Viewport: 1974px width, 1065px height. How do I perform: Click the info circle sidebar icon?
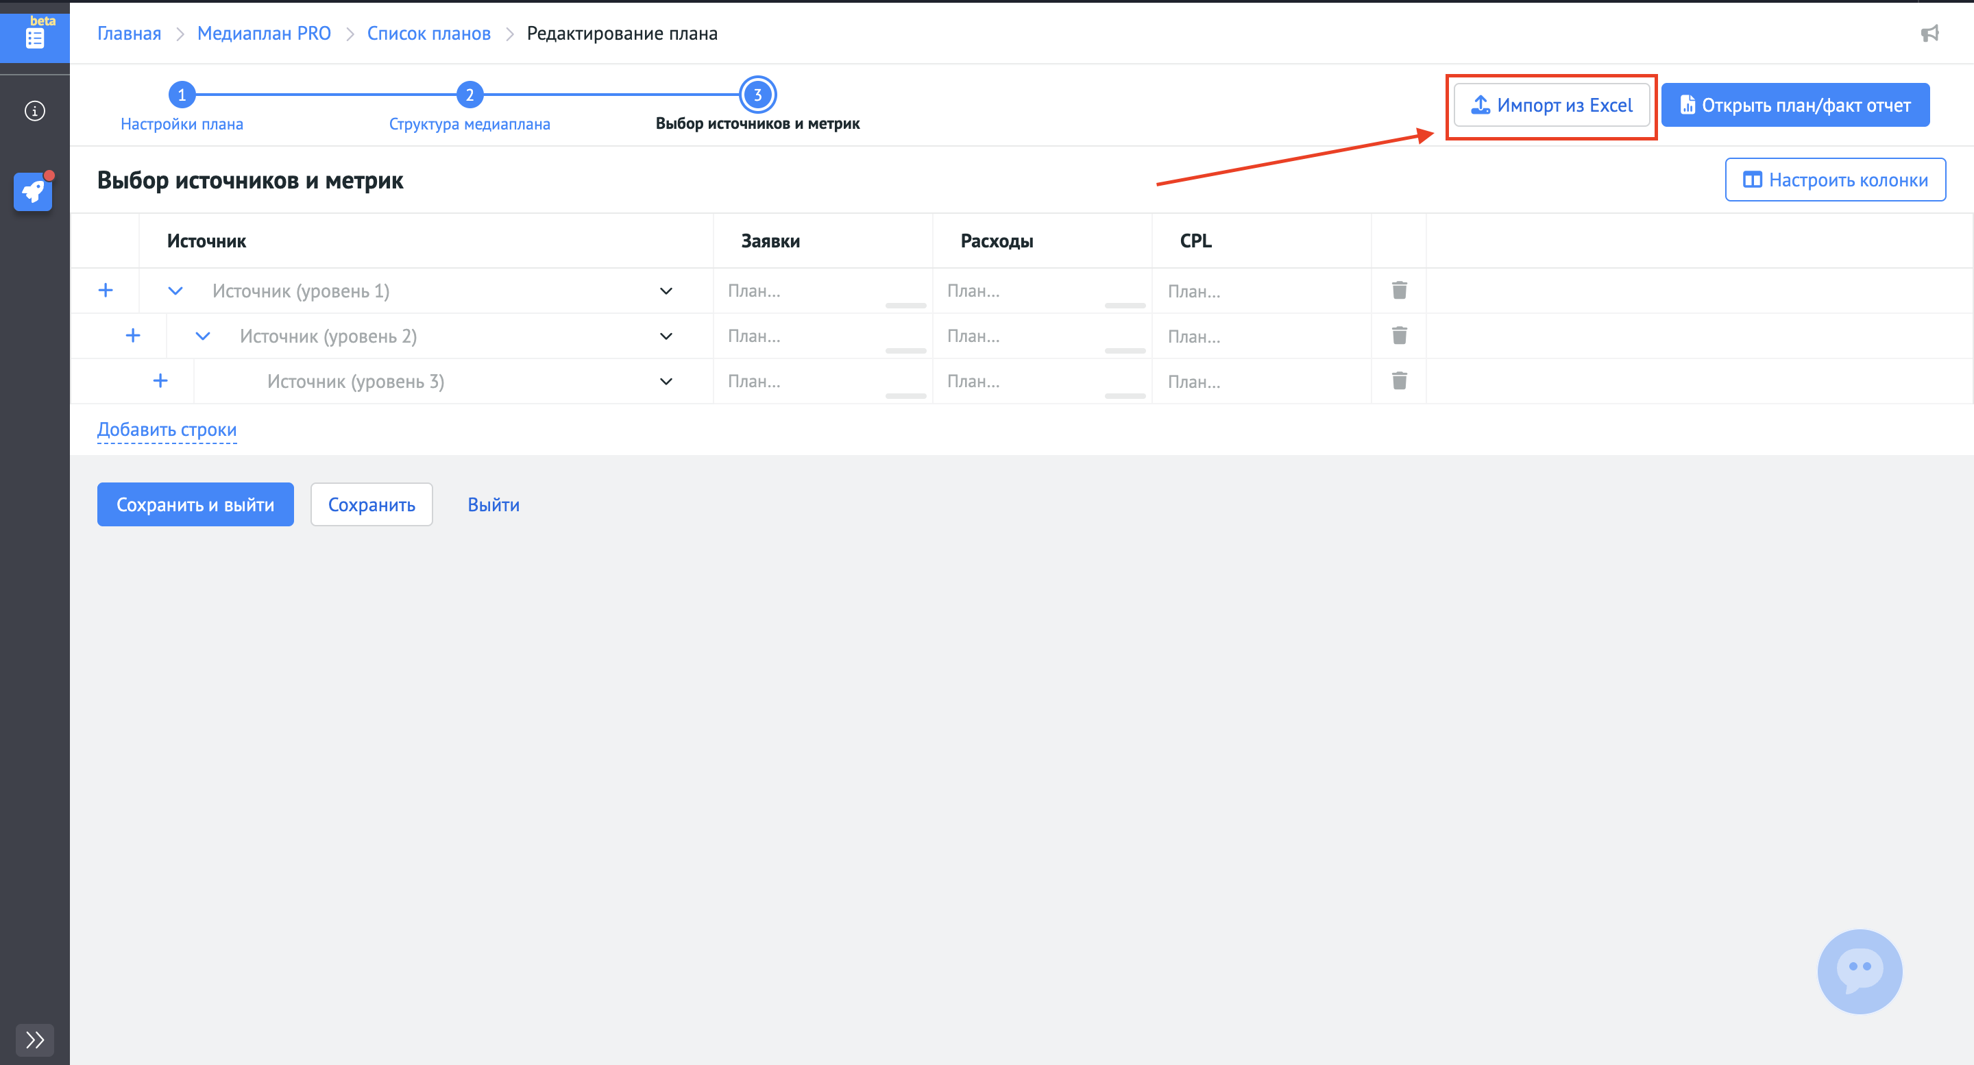tap(34, 111)
